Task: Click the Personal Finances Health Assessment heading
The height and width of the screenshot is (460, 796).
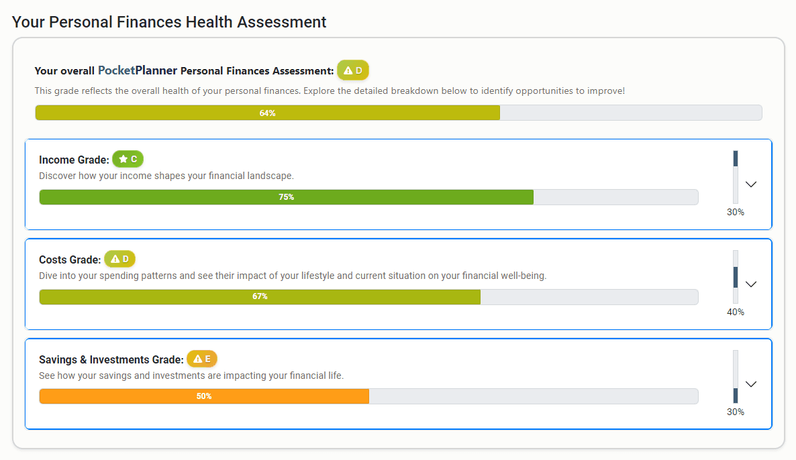Action: (168, 21)
